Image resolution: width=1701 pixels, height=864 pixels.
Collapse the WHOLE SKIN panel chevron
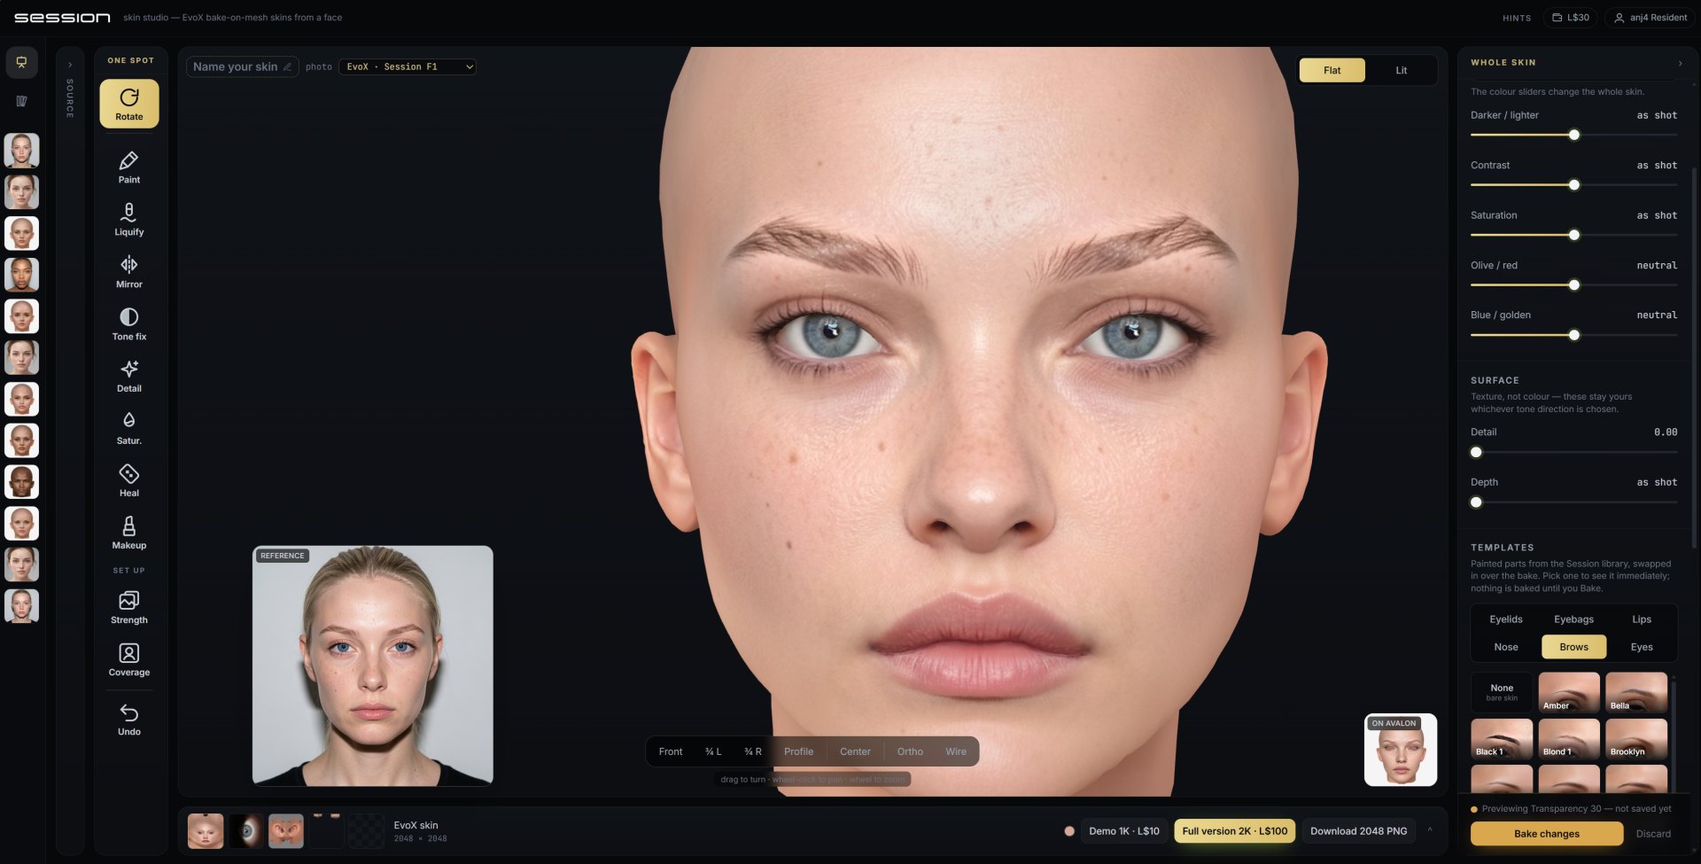(x=1680, y=63)
